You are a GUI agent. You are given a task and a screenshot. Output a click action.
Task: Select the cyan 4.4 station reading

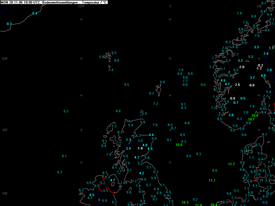tap(151, 135)
